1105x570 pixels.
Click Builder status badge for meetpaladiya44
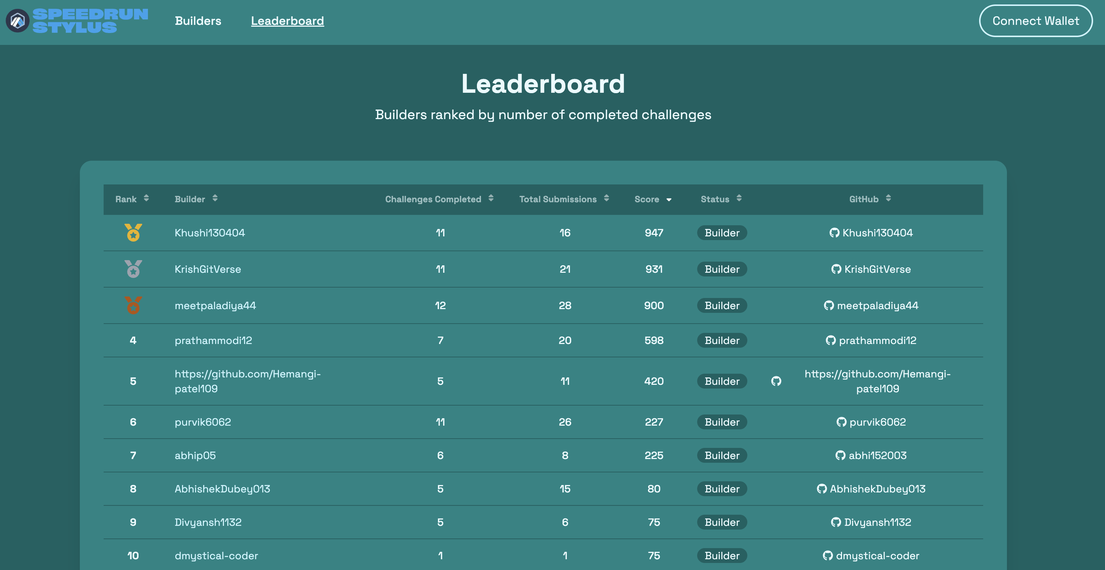[722, 305]
